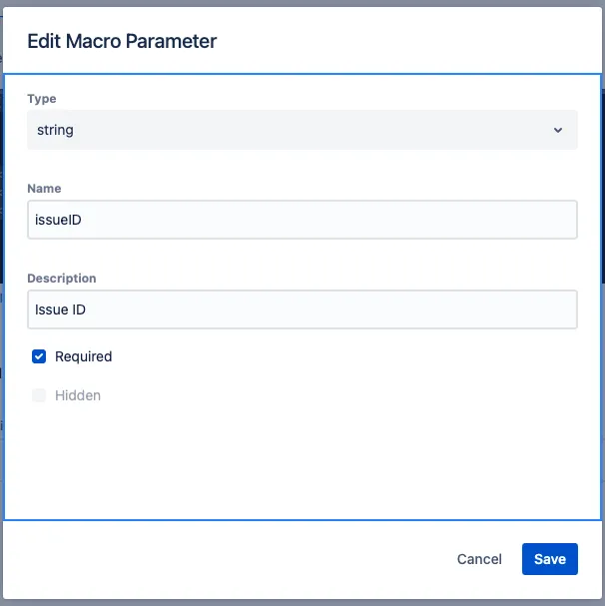
Task: Save the macro parameter
Action: (550, 559)
